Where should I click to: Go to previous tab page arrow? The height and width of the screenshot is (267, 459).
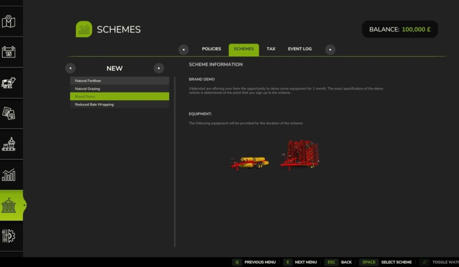(184, 49)
